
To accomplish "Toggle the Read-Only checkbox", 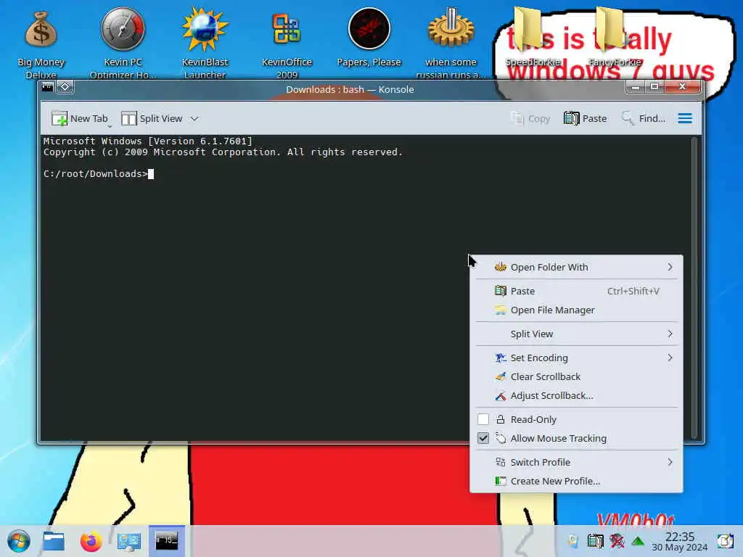I will tap(483, 419).
